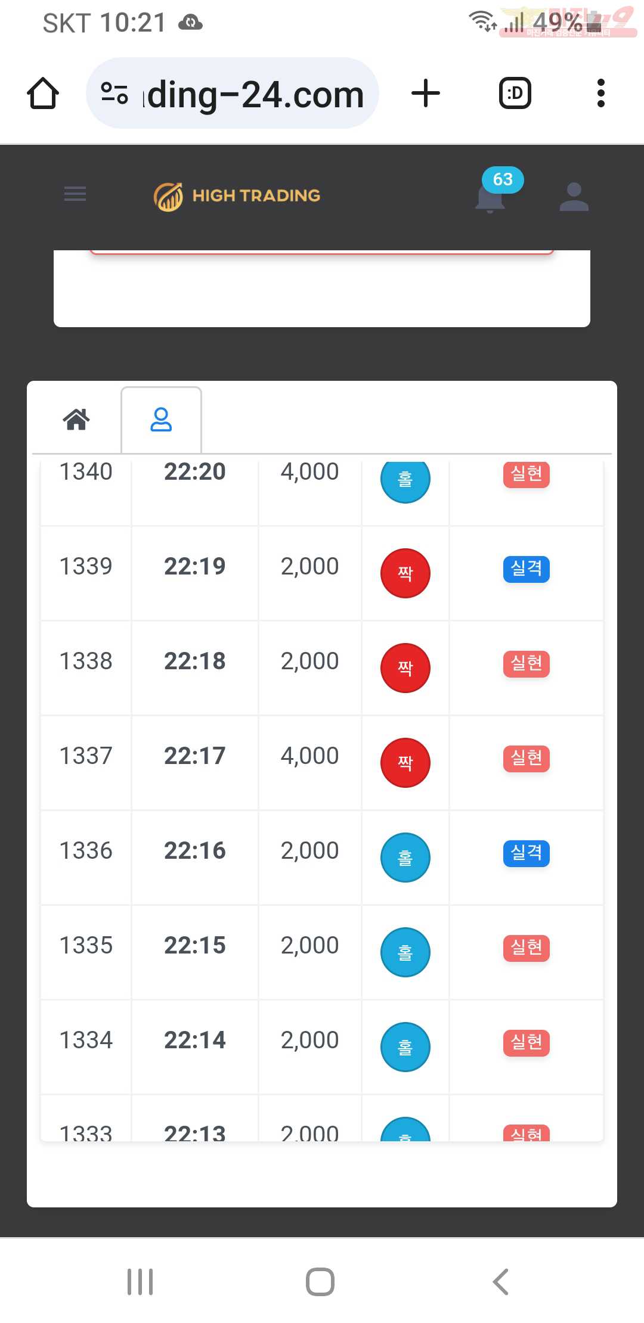Viewport: 644px width, 1323px height.
Task: Open the site settings icon in the address bar
Action: click(114, 94)
